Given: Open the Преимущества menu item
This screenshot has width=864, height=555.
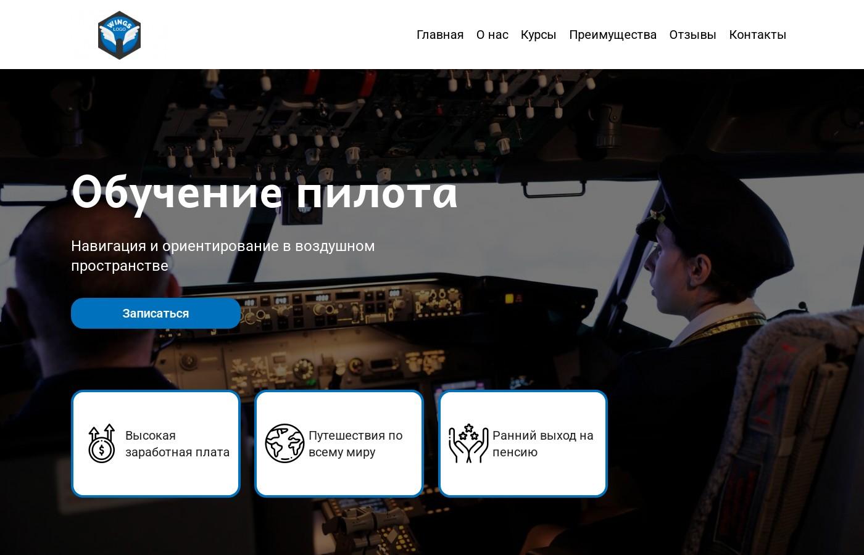Looking at the screenshot, I should tap(612, 35).
